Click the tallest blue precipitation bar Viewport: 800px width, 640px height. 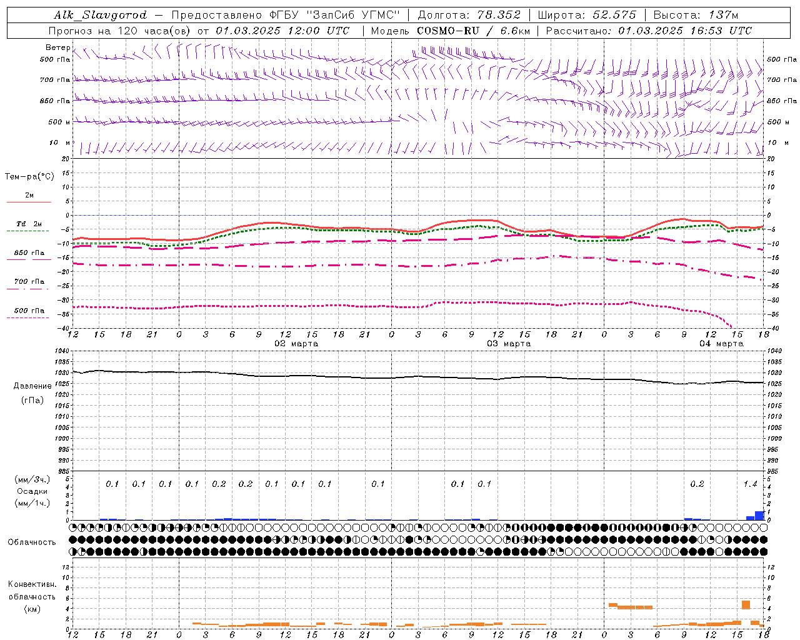click(759, 516)
